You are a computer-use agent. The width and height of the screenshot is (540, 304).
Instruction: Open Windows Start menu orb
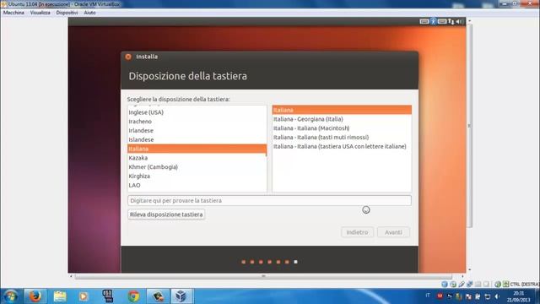pos(10,296)
